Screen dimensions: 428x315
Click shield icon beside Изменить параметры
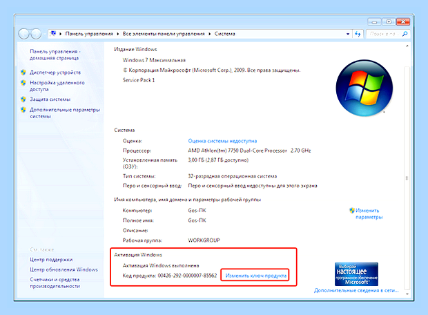coord(352,211)
